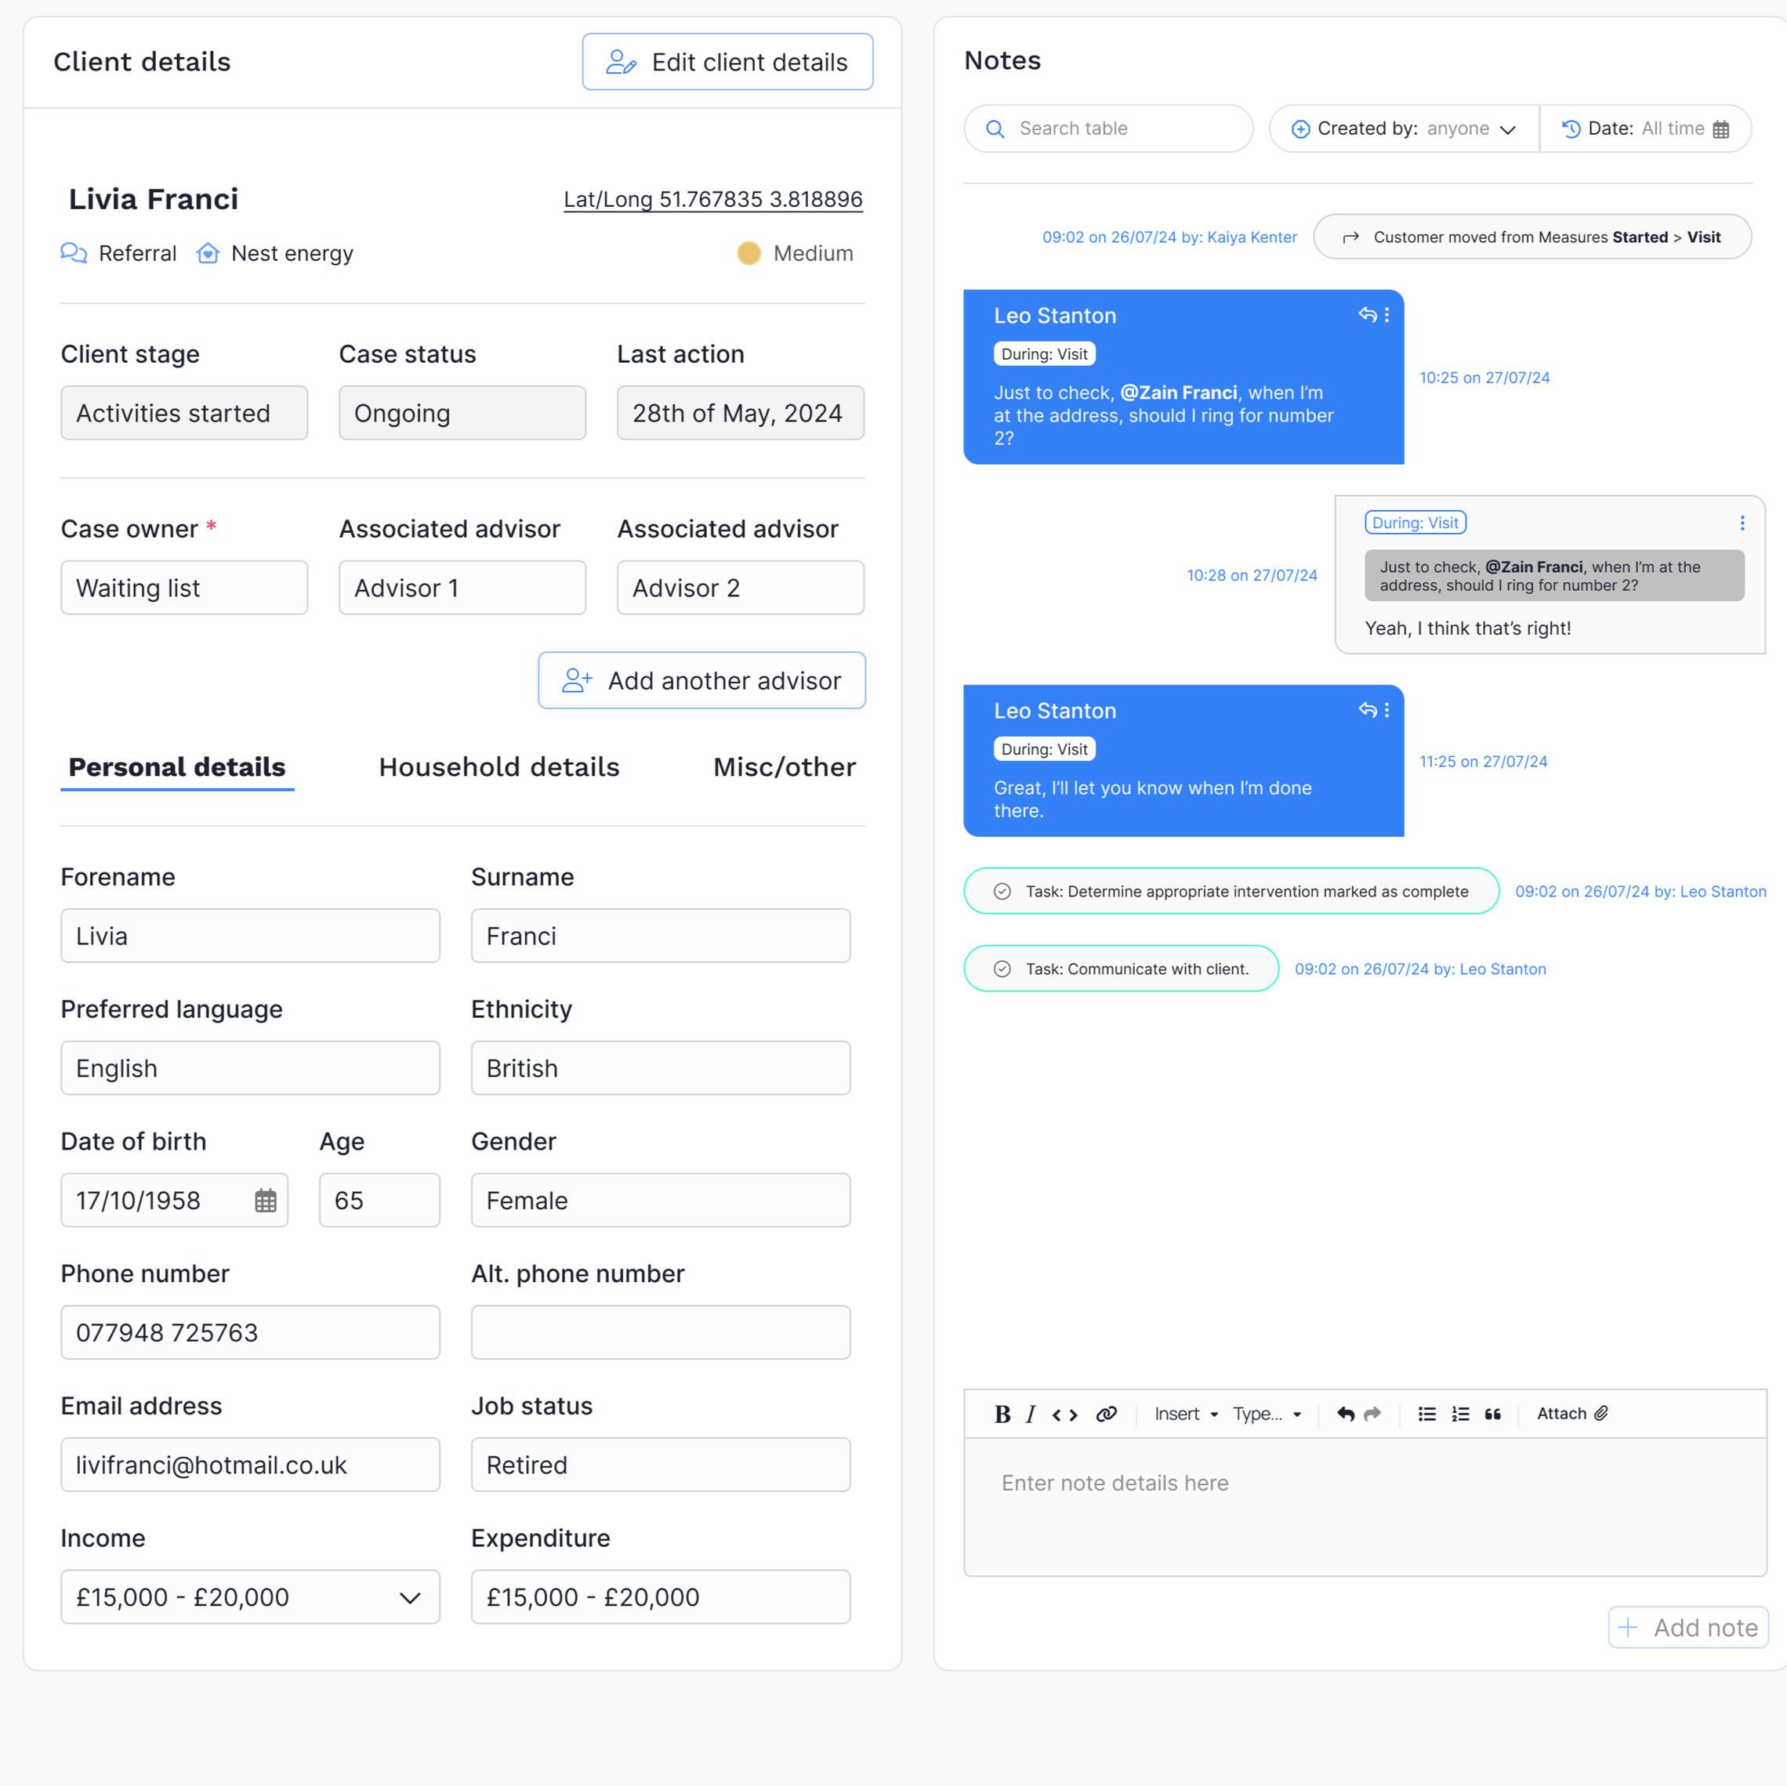1787x1786 pixels.
Task: Click the Bold formatting icon in note editor
Action: click(1002, 1413)
